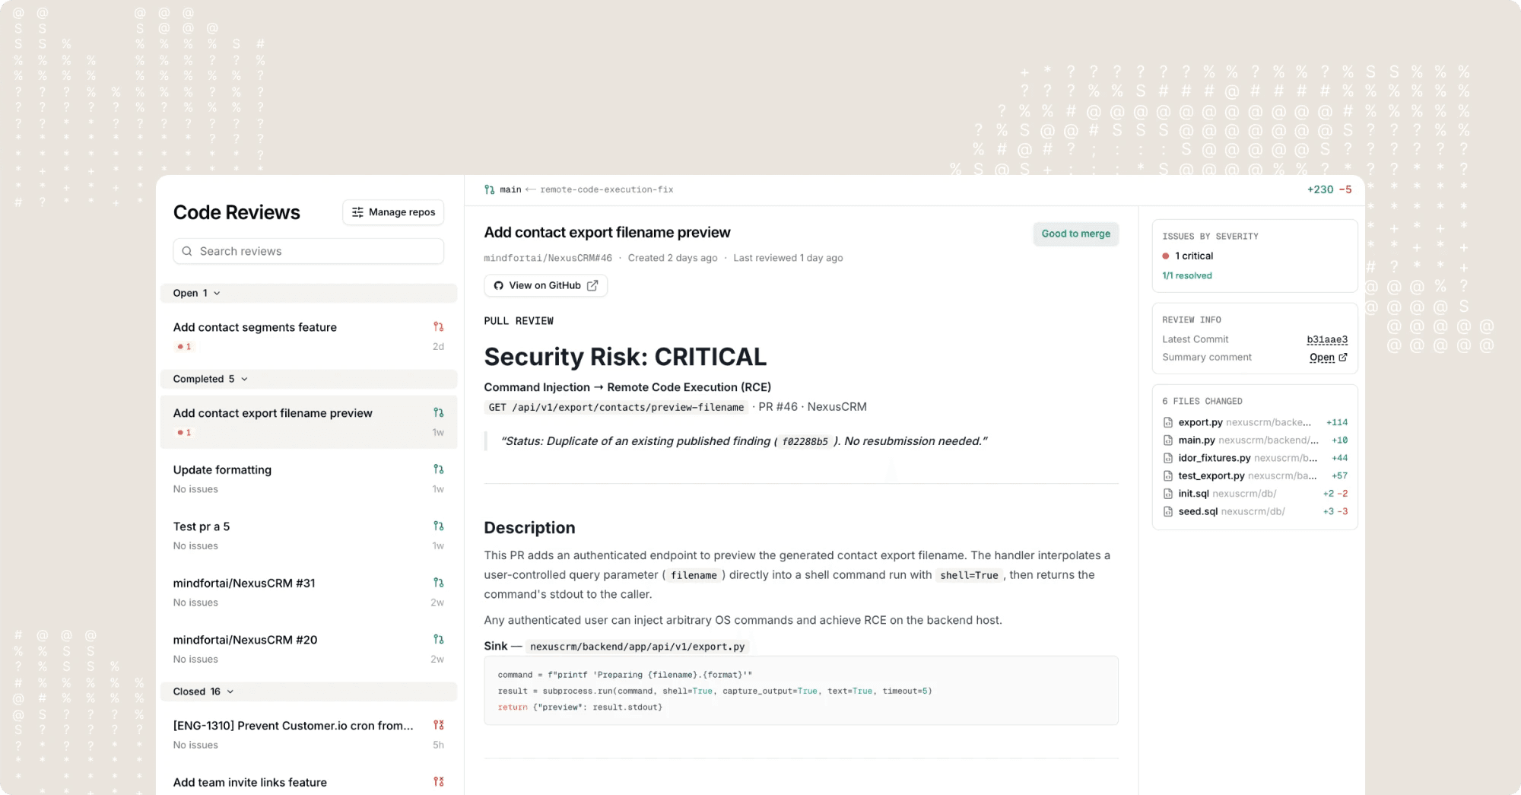Open the Add contact segments feature review
Screen dimensions: 1521x795
click(x=308, y=336)
